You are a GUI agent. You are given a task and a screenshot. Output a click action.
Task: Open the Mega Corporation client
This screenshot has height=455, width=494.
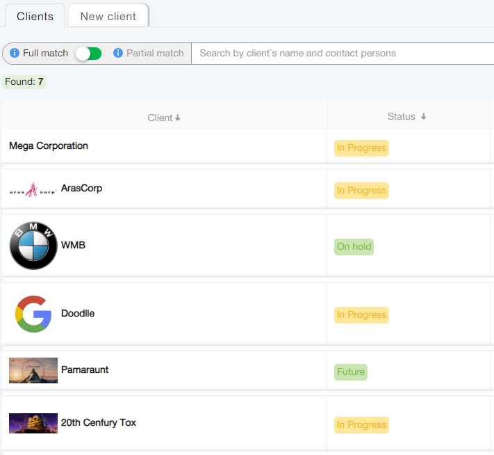pyautogui.click(x=49, y=146)
